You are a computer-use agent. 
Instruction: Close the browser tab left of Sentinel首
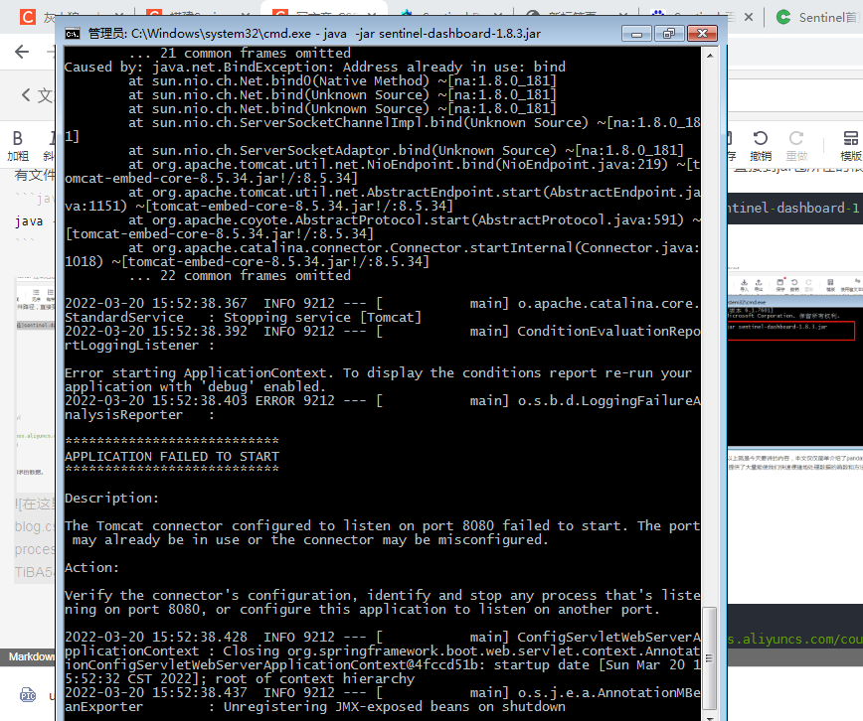pos(749,17)
